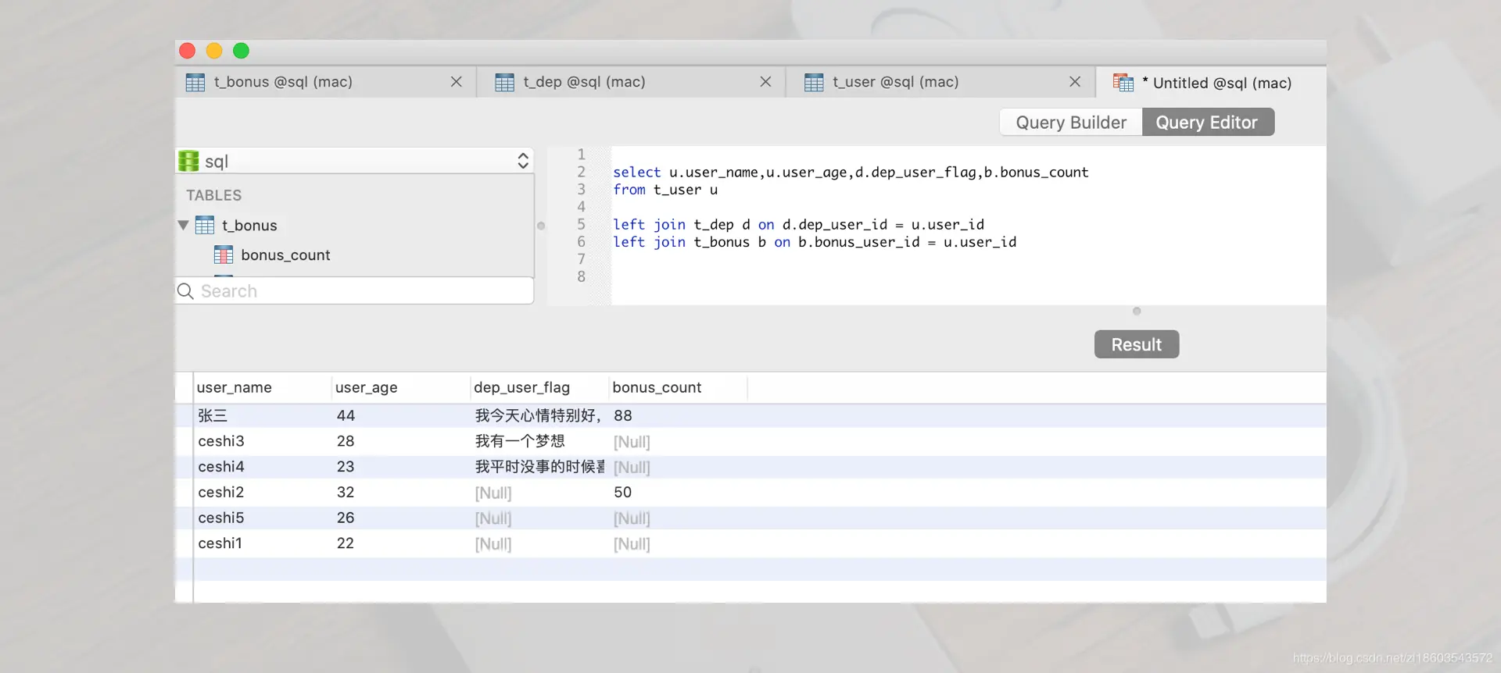Switch to Query Editor mode
Image resolution: width=1501 pixels, height=673 pixels.
(1208, 123)
